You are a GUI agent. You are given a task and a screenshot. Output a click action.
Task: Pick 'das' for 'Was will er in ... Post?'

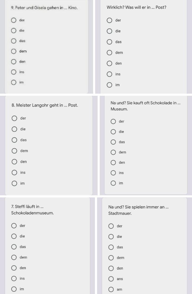[110, 42]
